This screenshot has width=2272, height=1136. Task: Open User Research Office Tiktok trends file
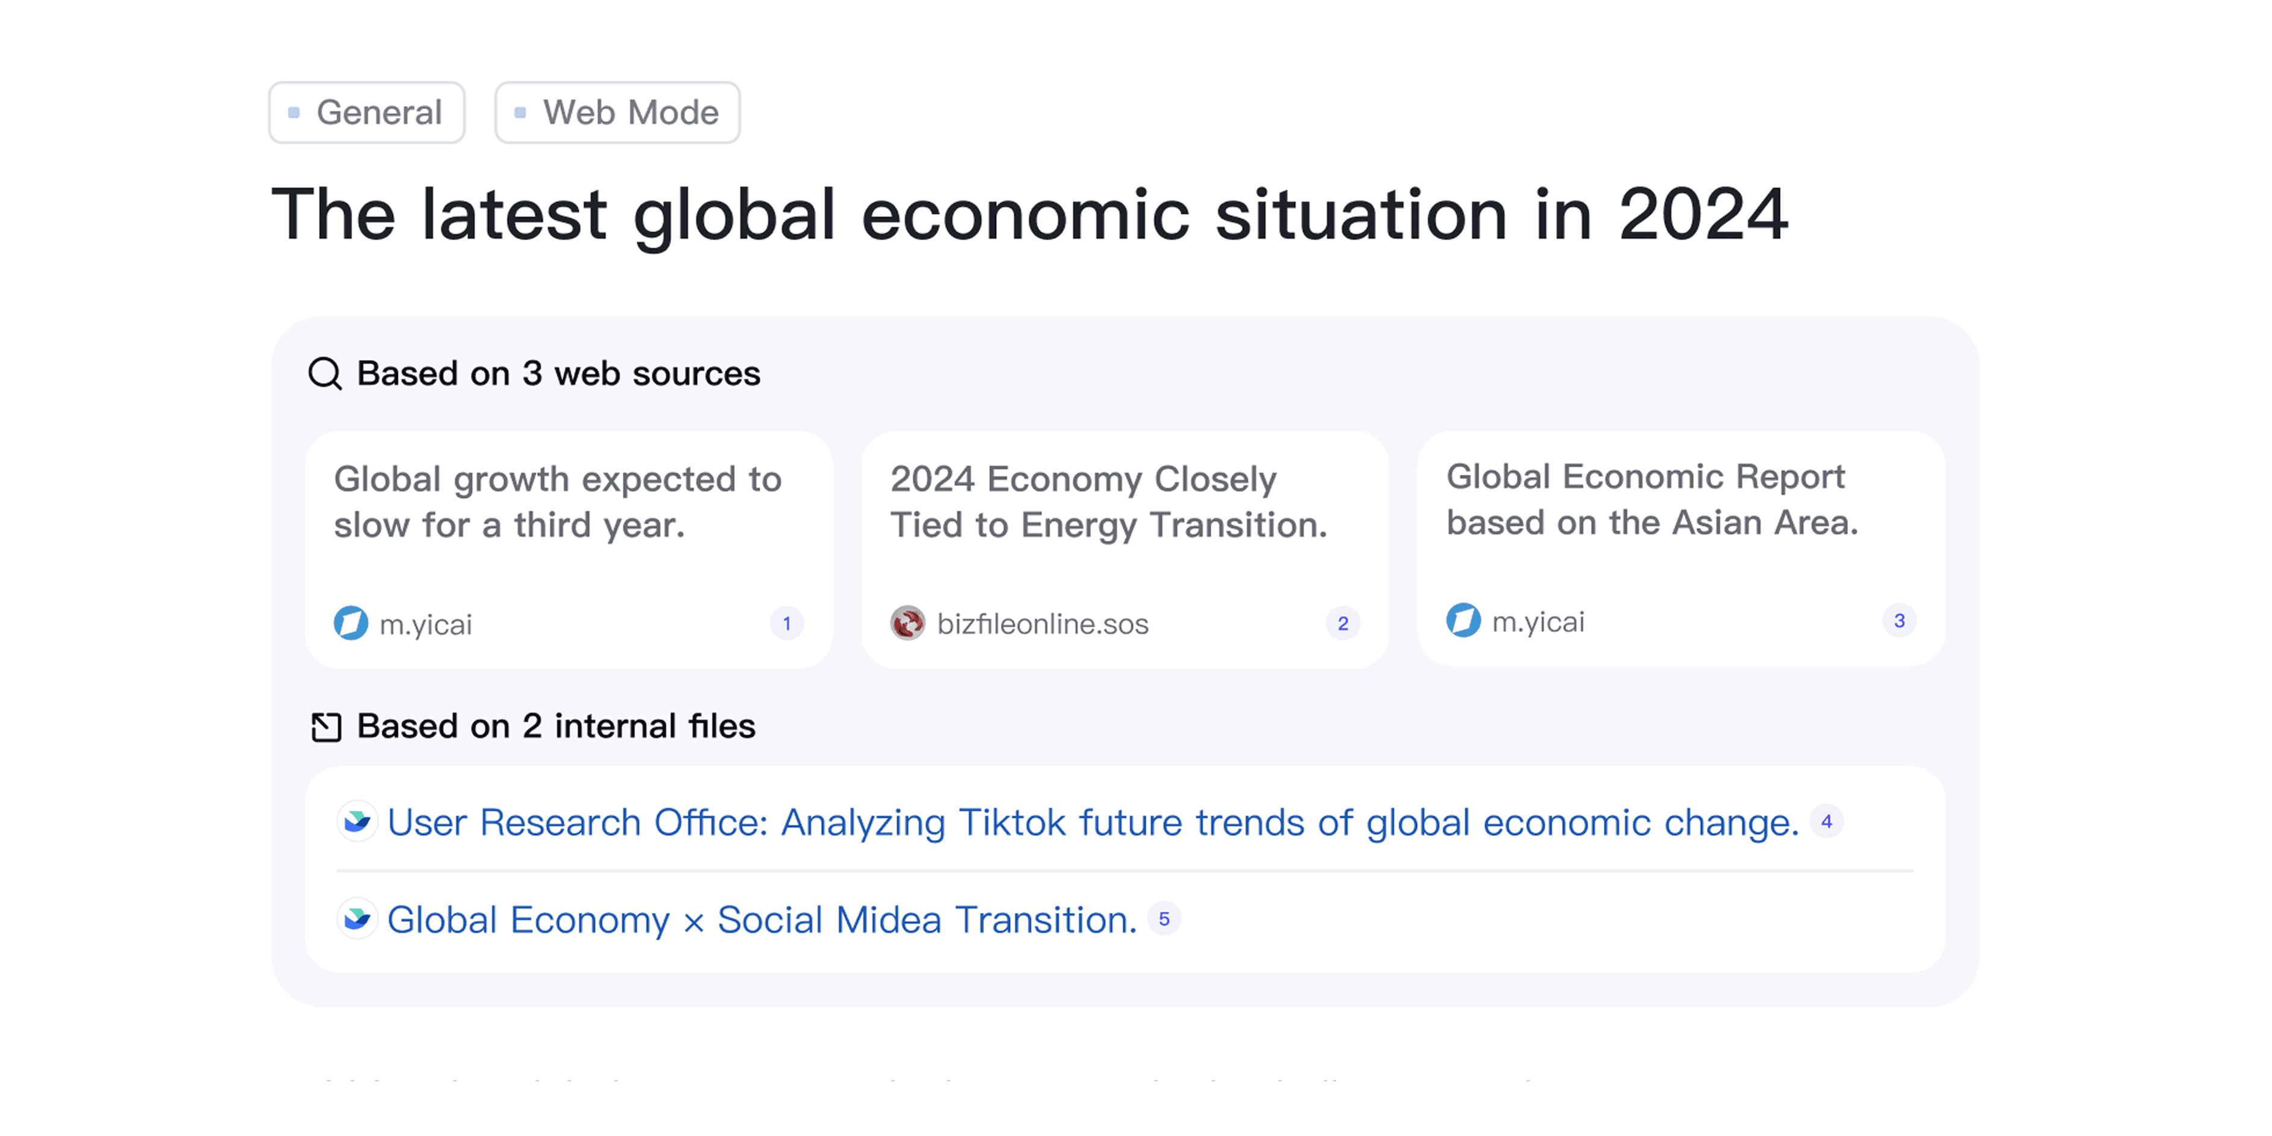[x=1092, y=822]
